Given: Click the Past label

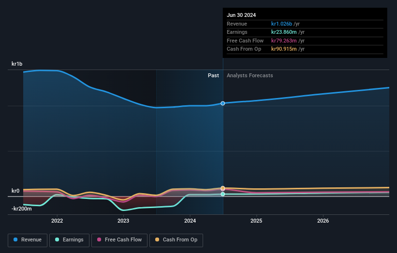Looking at the screenshot, I should [x=213, y=75].
